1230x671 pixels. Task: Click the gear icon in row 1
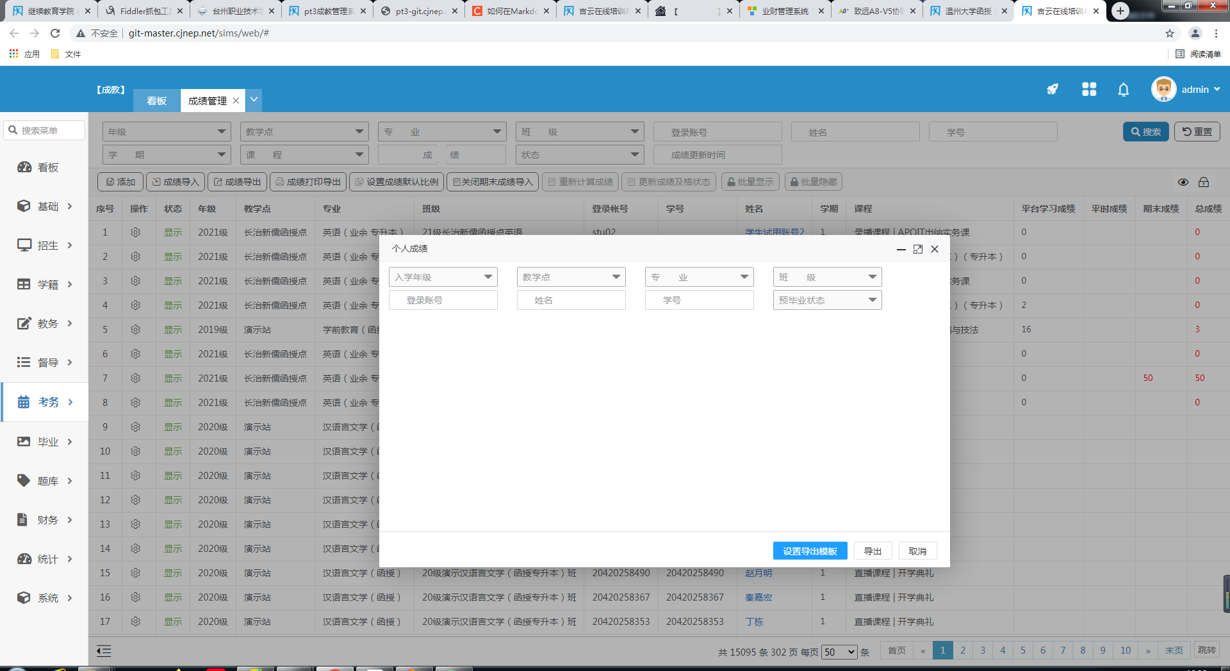pyautogui.click(x=135, y=232)
